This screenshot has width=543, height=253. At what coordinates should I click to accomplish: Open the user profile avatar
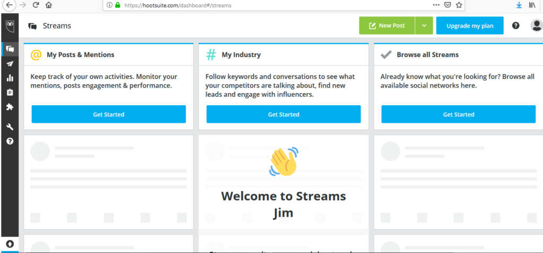[537, 25]
